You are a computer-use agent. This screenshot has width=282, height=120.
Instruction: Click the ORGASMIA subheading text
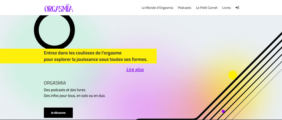[55, 83]
